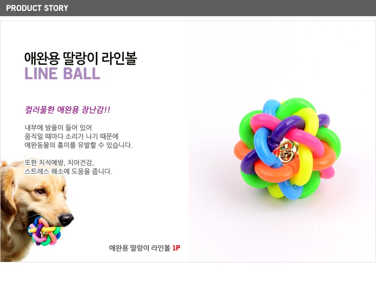Click the PRODUCT STORY header text

coord(37,8)
